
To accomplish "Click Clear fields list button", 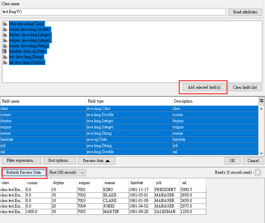I will 245,87.
